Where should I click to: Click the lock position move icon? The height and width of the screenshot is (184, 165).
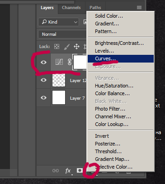tap(76, 47)
